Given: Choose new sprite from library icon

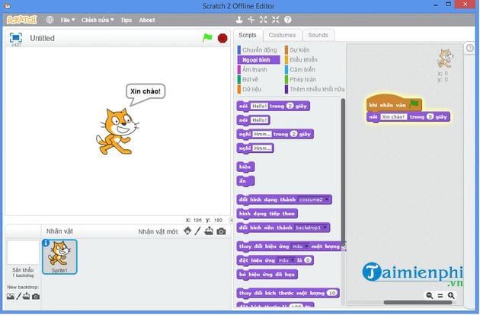Looking at the screenshot, I should coord(187,231).
